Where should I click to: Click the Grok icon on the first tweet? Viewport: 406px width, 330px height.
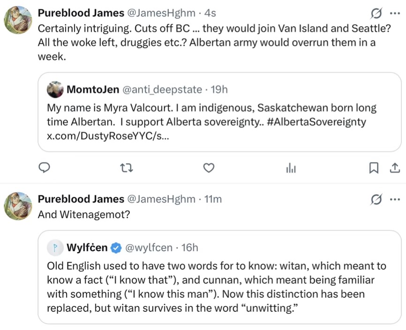pos(375,13)
